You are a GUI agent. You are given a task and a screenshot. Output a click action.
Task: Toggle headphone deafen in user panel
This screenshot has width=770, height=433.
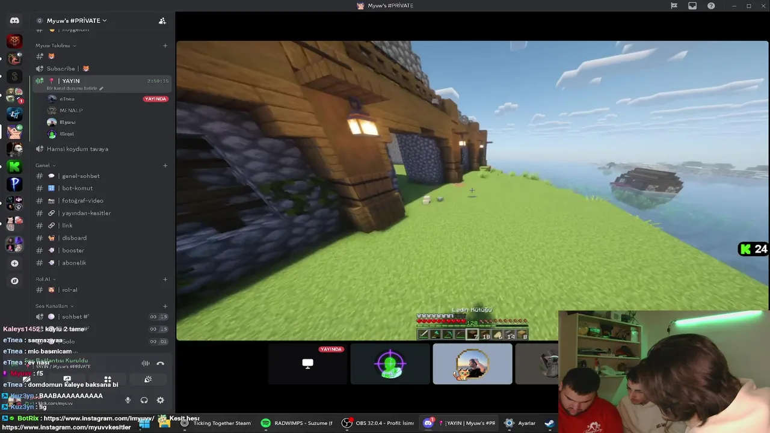(144, 400)
